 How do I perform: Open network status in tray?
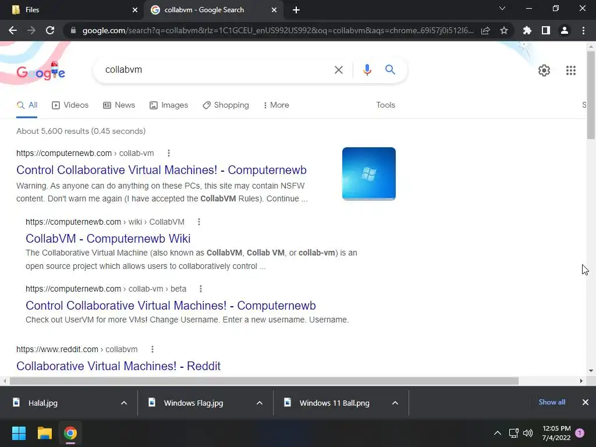(513, 433)
